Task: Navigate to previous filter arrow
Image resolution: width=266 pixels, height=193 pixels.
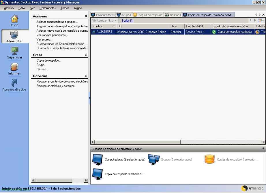Action: point(250,20)
